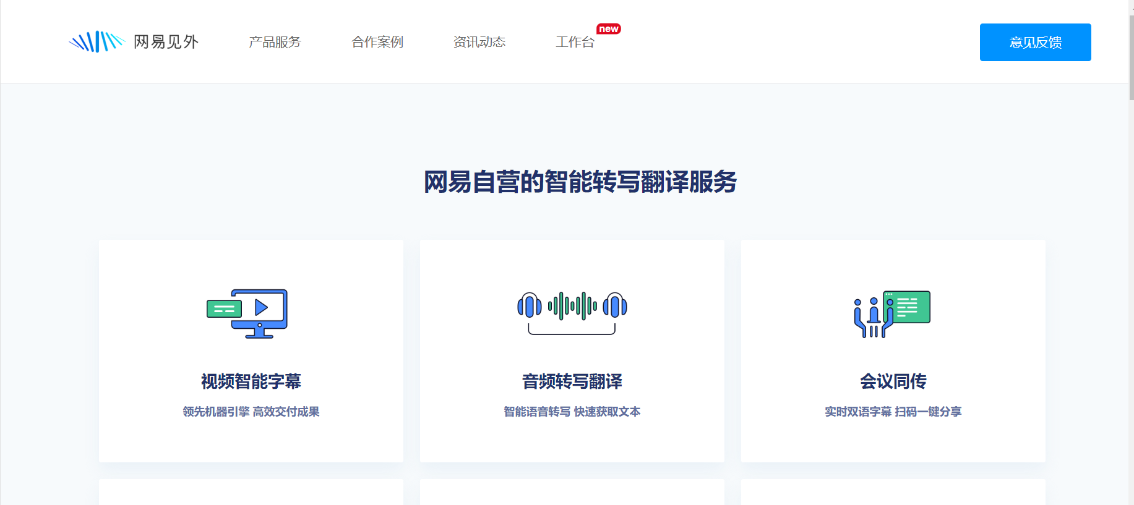Viewport: 1134px width, 505px height.
Task: Open the 产品服务 menu
Action: point(275,42)
